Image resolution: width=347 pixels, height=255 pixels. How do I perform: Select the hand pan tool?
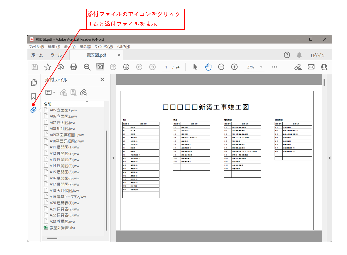pyautogui.click(x=208, y=67)
